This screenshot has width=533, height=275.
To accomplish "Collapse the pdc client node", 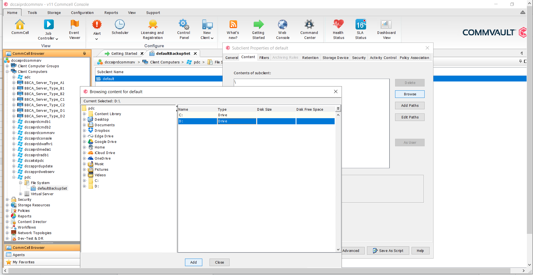I will [x=14, y=177].
